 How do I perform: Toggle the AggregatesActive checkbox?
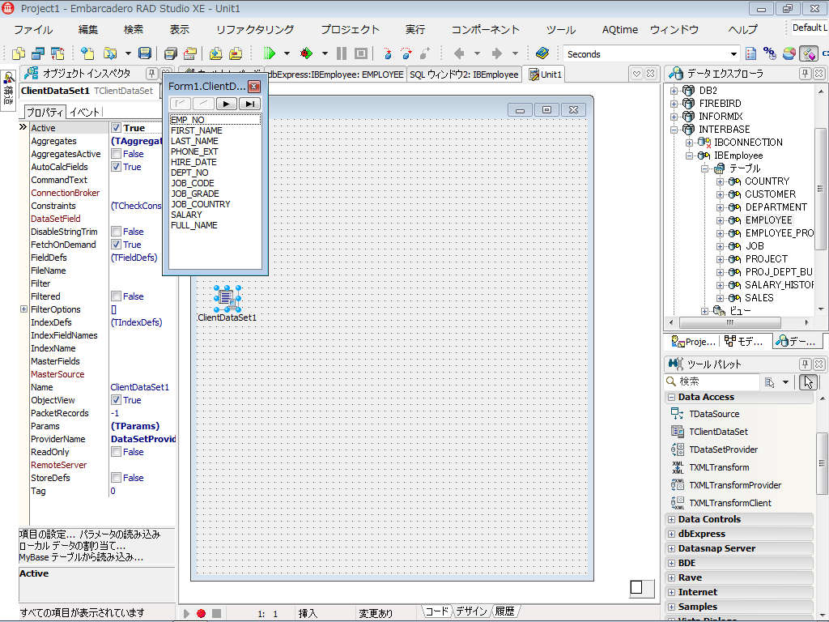(117, 154)
